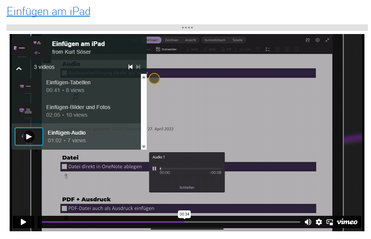The image size is (371, 239).
Task: Click 'Einfügen am iPad' title in player overlay
Action: [78, 44]
